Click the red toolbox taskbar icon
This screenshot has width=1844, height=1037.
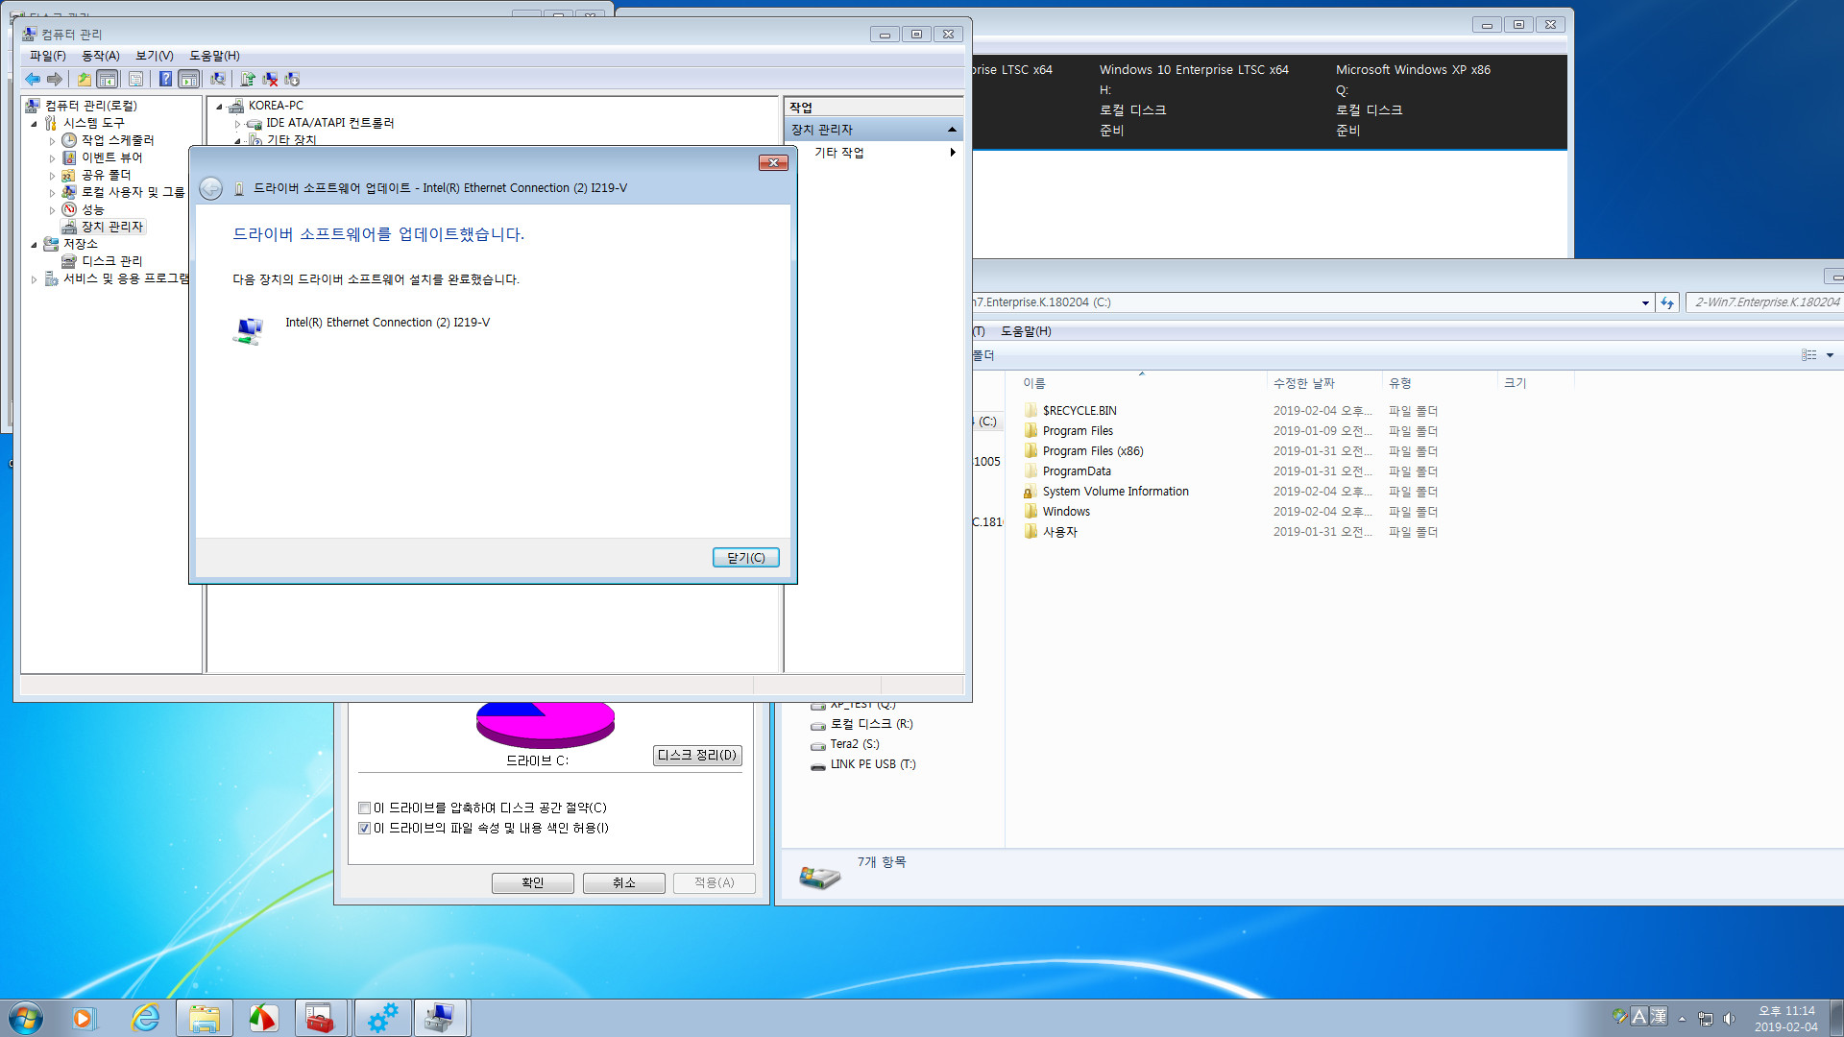[x=320, y=1018]
